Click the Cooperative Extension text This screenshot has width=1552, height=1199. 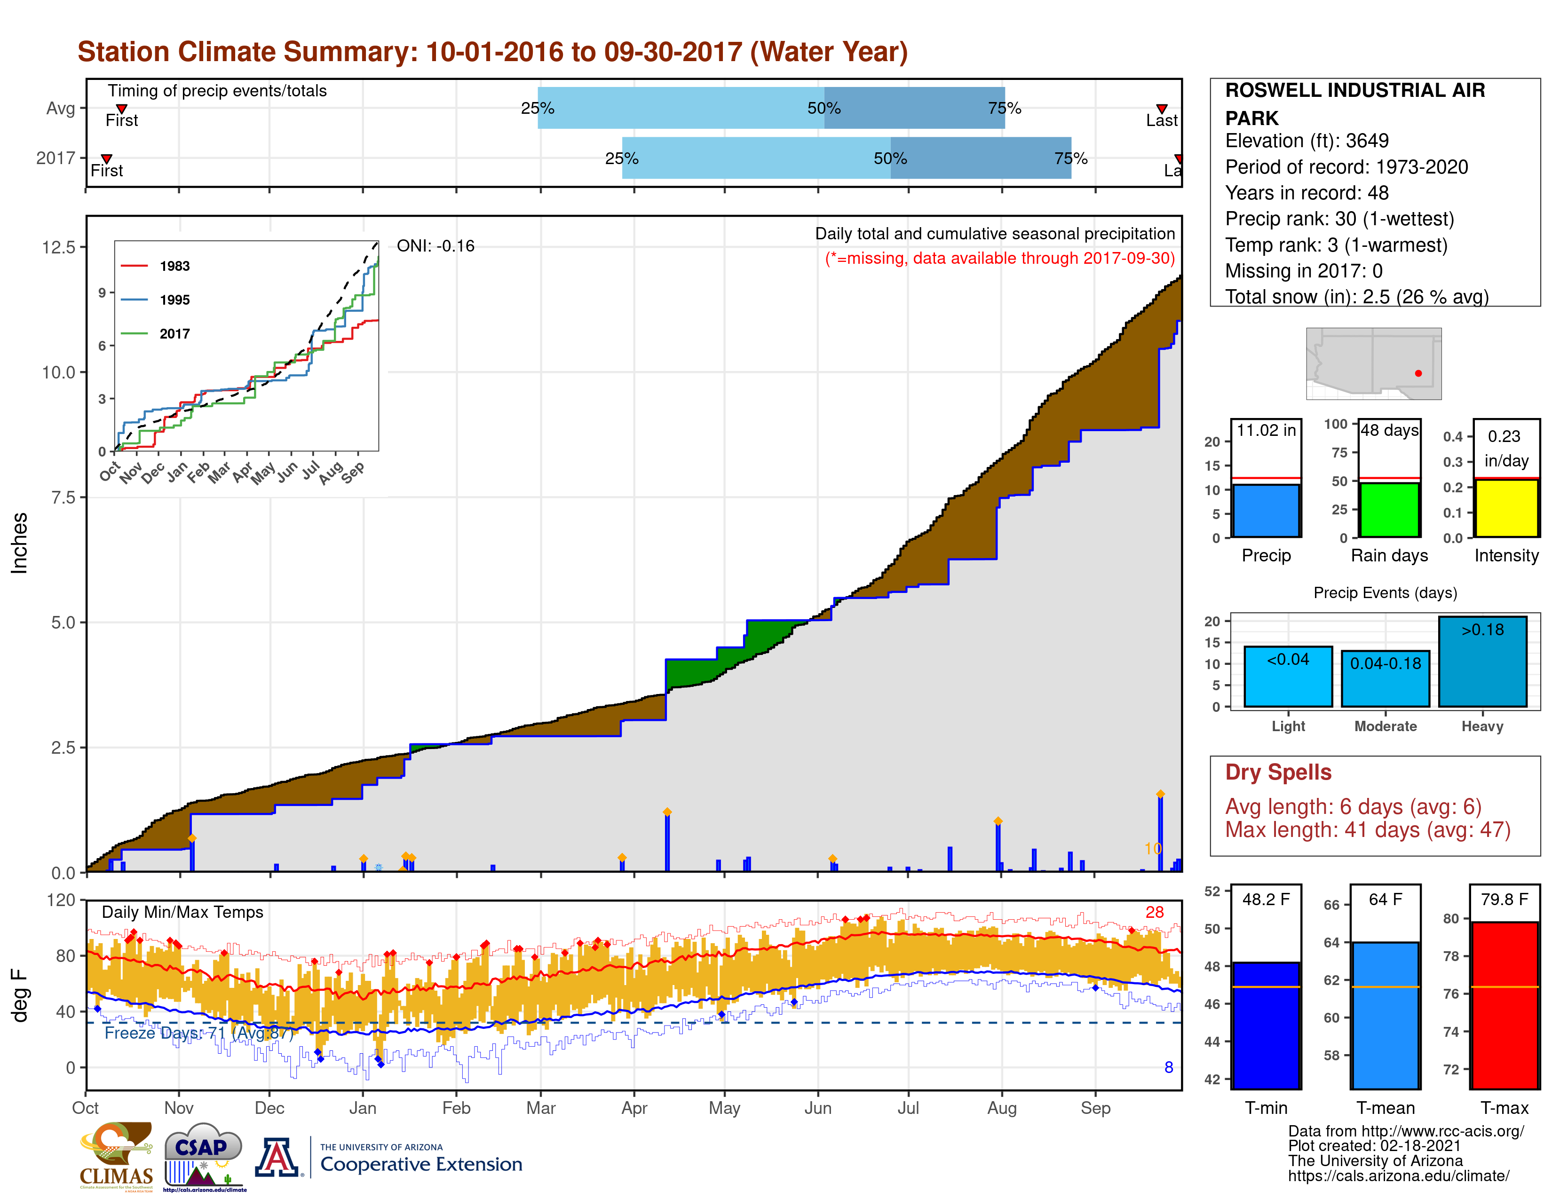(x=421, y=1164)
